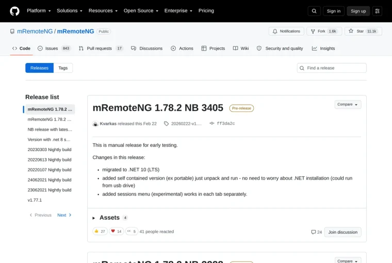Open the Platform navigation dropdown
Viewport: 392px width, 263px height.
(39, 11)
